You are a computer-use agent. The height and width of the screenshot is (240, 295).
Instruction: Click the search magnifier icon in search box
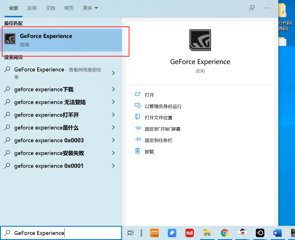pos(7,233)
